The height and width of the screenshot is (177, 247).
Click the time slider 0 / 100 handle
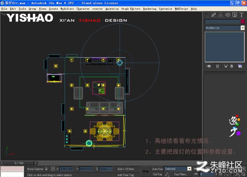[19, 163]
